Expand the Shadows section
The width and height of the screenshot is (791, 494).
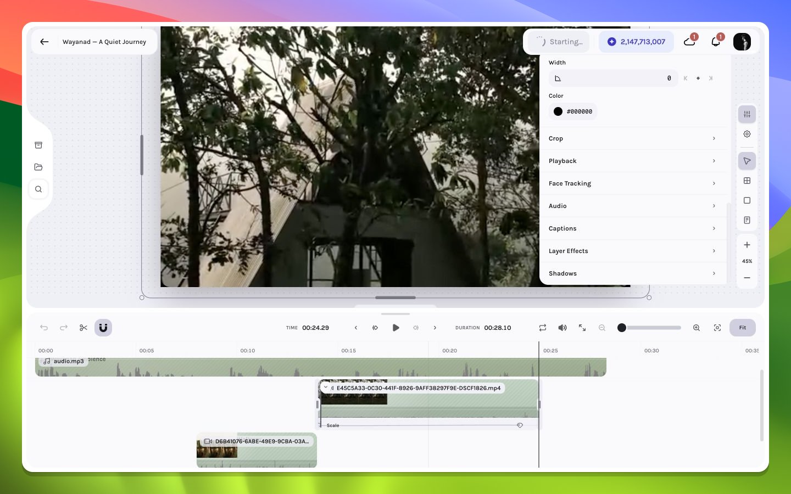tap(633, 273)
